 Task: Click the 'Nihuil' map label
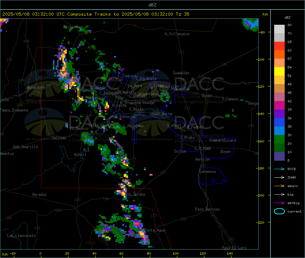[80, 155]
